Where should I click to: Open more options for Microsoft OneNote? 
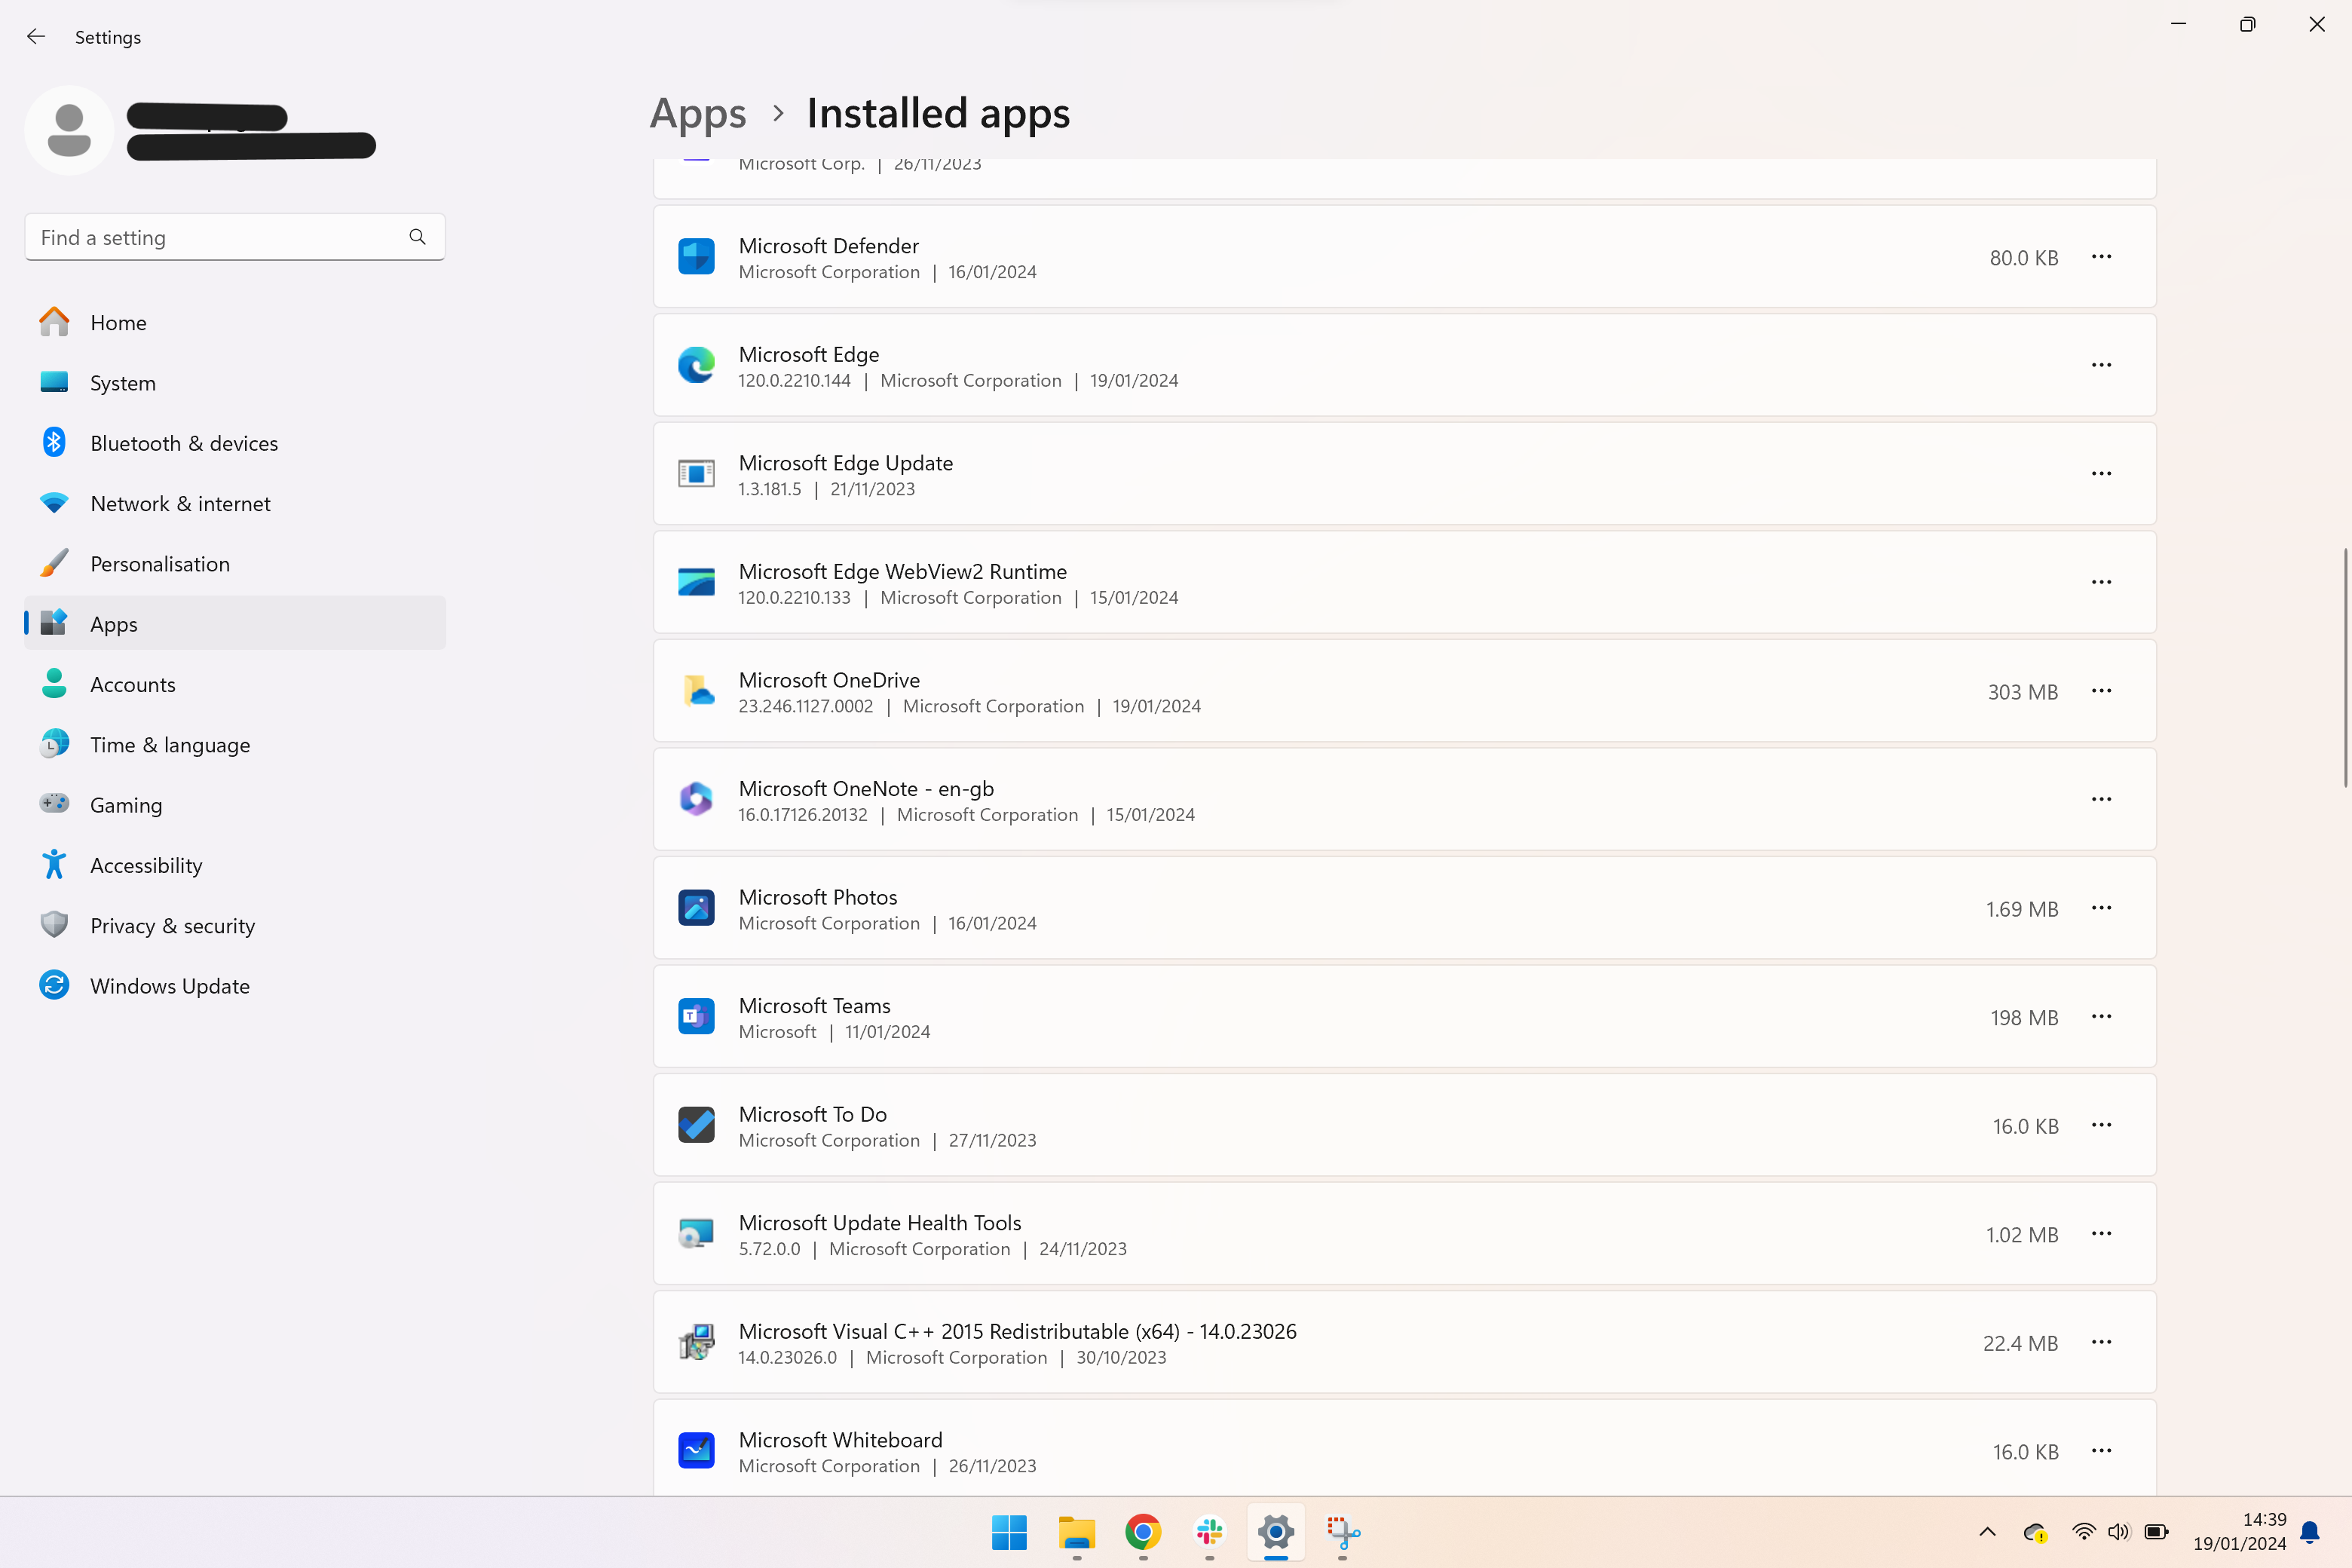coord(2101,799)
